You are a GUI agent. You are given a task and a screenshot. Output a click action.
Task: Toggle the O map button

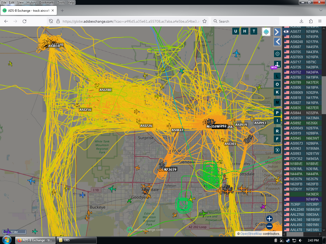tap(277, 84)
